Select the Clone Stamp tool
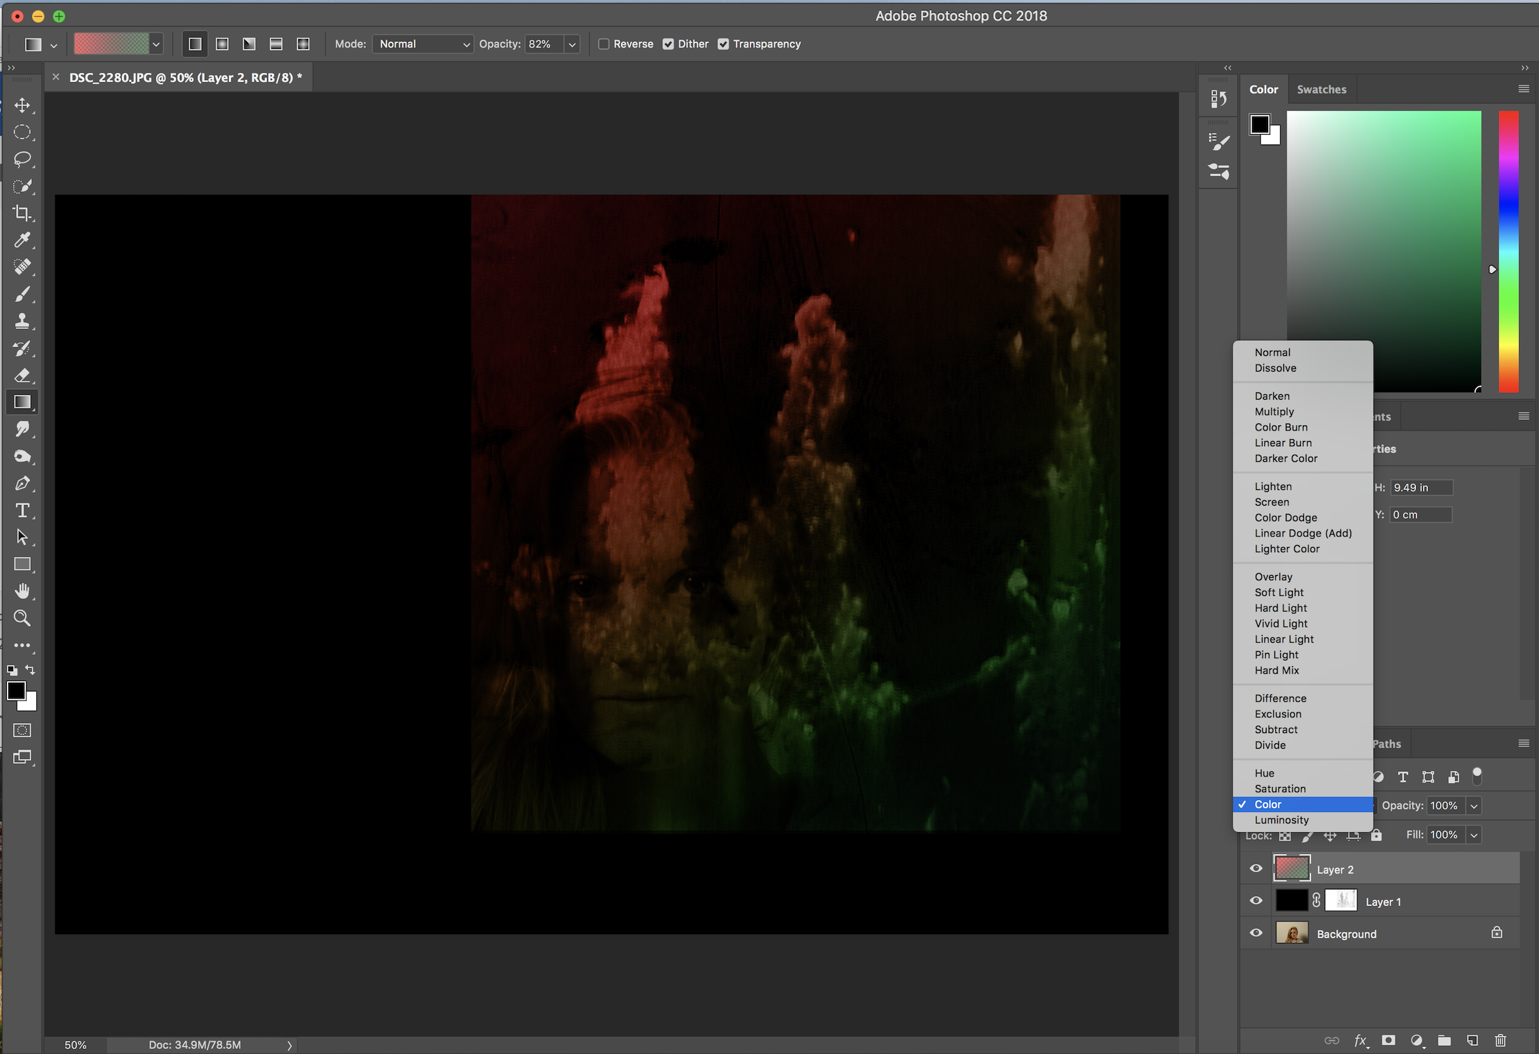The height and width of the screenshot is (1054, 1539). click(23, 321)
